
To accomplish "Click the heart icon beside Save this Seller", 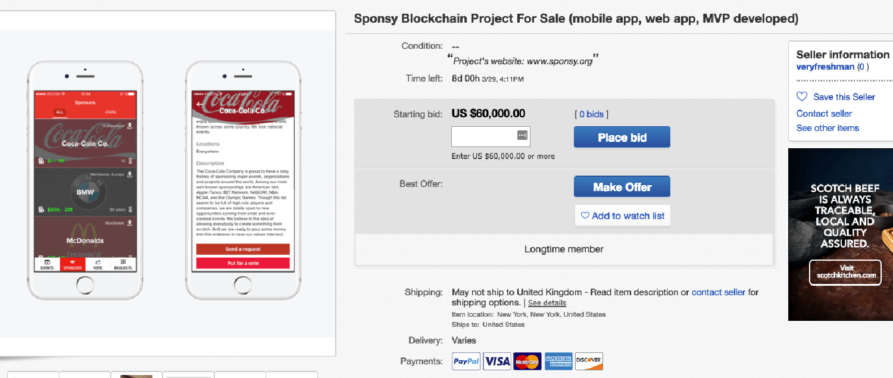I will pyautogui.click(x=802, y=97).
